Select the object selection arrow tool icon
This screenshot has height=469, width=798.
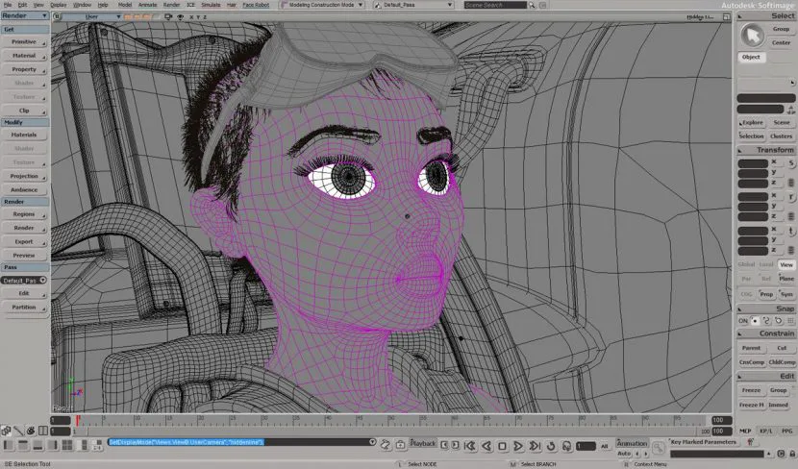click(x=752, y=36)
